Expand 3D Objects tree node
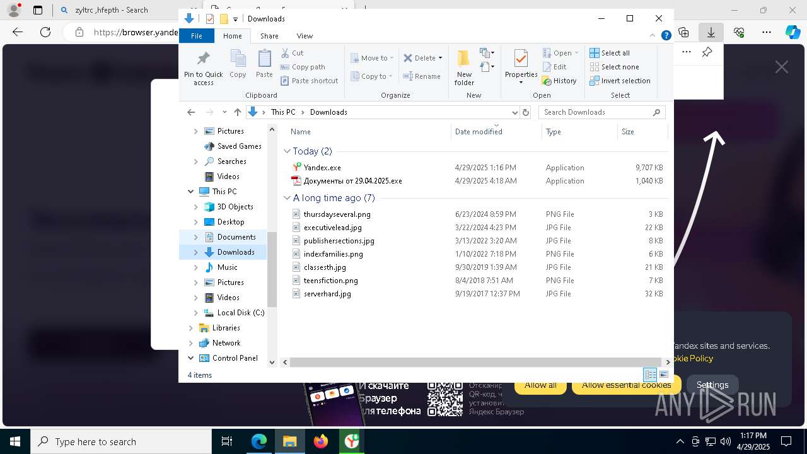The width and height of the screenshot is (807, 454). tap(195, 207)
